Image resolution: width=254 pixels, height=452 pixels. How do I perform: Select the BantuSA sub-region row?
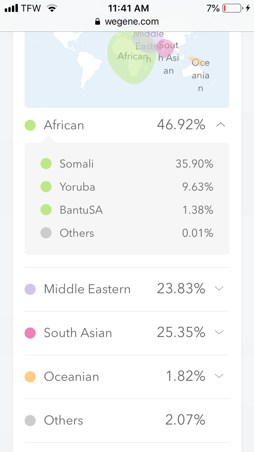[127, 210]
